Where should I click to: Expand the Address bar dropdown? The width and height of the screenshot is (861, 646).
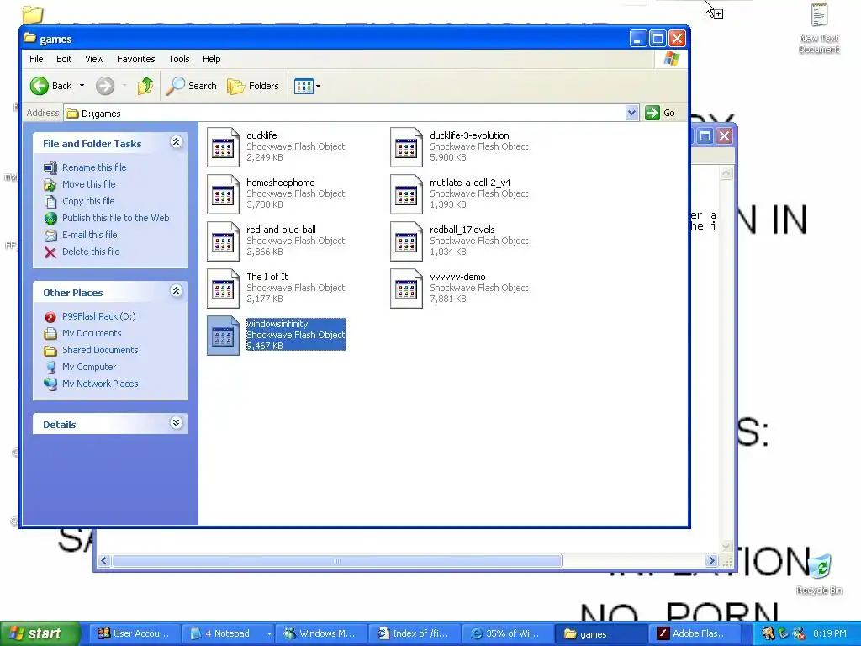[631, 113]
